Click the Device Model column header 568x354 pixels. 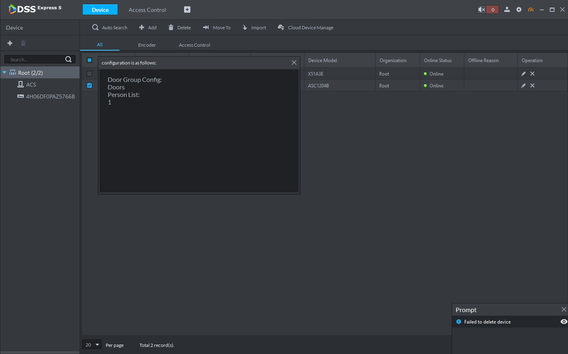(340, 60)
